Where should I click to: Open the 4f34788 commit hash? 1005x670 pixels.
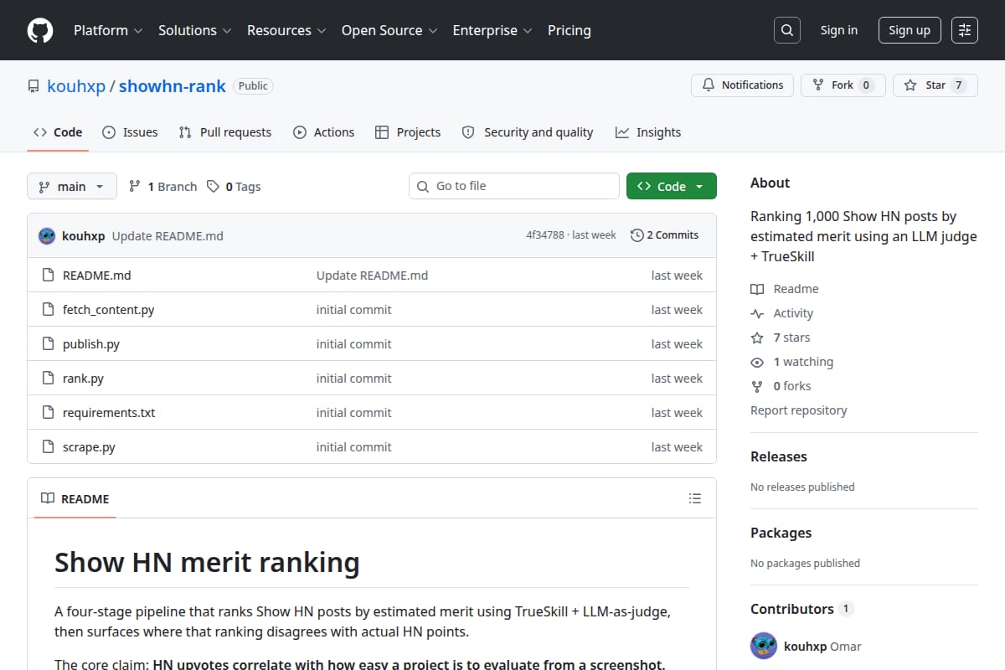(545, 235)
